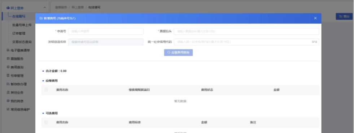Select 在线填写 in sidebar
This screenshot has height=133, width=354.
click(x=19, y=16)
